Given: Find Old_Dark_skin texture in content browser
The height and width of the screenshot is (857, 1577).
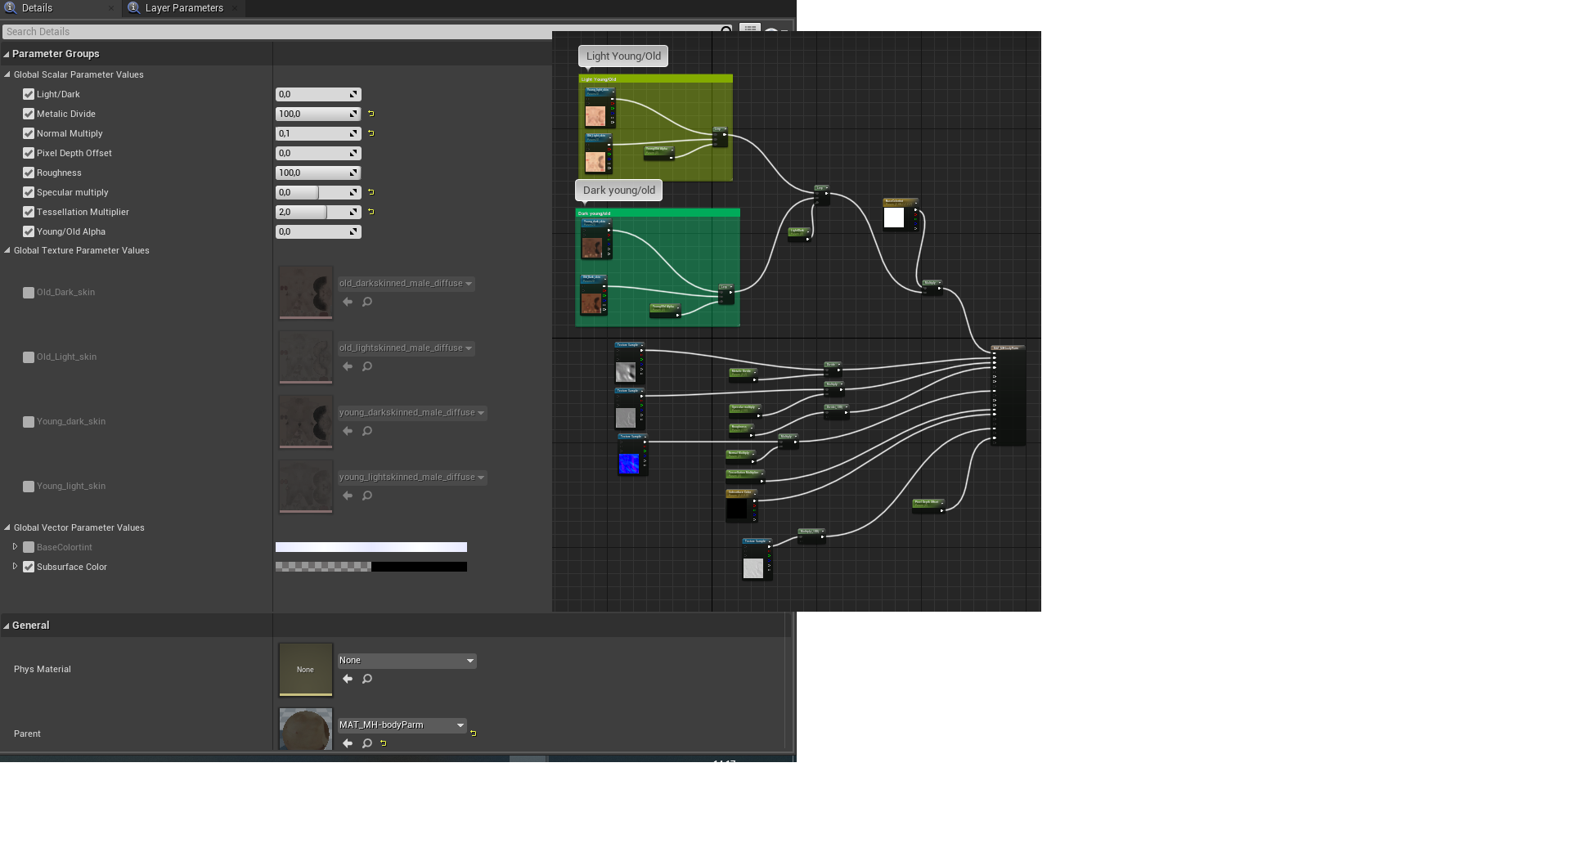Looking at the screenshot, I should pos(367,302).
